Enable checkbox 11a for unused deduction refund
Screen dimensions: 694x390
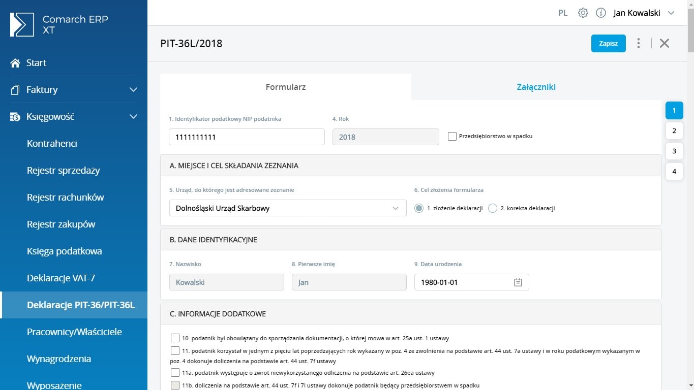point(175,373)
